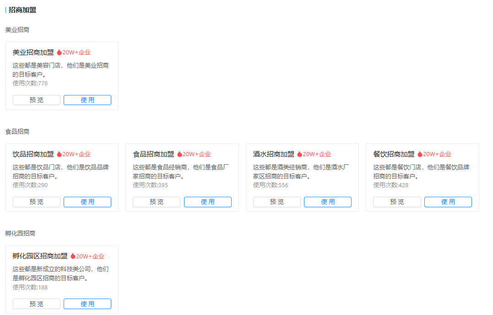Image resolution: width=493 pixels, height=315 pixels.
Task: Click the 20W+企业 badge on 酒水招商加盟
Action: (317, 154)
